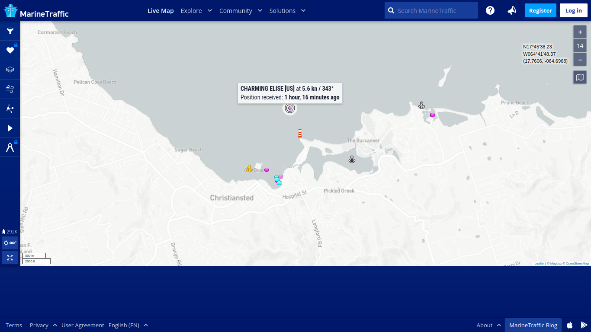
Task: Toggle the vessel names infinity button
Action: [10, 243]
